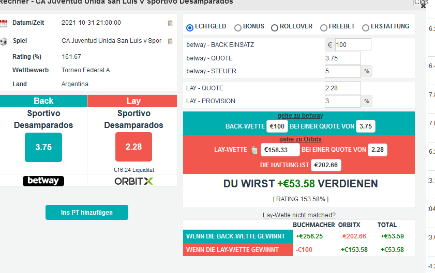Click the teal 3.75 back odds box
Screen dimensions: 435x273
point(43,147)
